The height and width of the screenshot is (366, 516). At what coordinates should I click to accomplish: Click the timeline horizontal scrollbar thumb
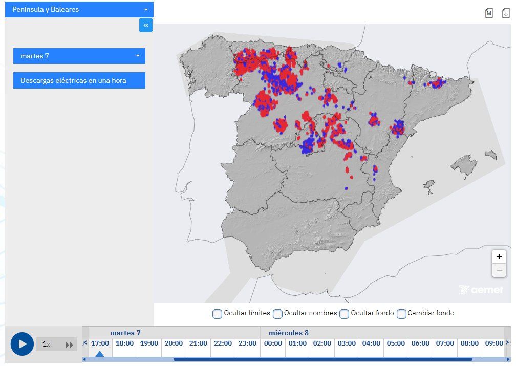click(323, 359)
